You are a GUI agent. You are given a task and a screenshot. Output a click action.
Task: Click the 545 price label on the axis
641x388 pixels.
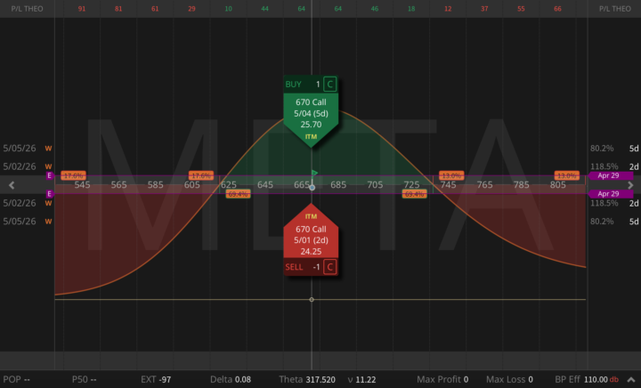pos(82,185)
